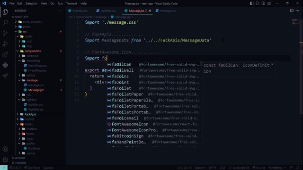Switch to the message.css editor tab
303x170 pixels.
[x=166, y=11]
